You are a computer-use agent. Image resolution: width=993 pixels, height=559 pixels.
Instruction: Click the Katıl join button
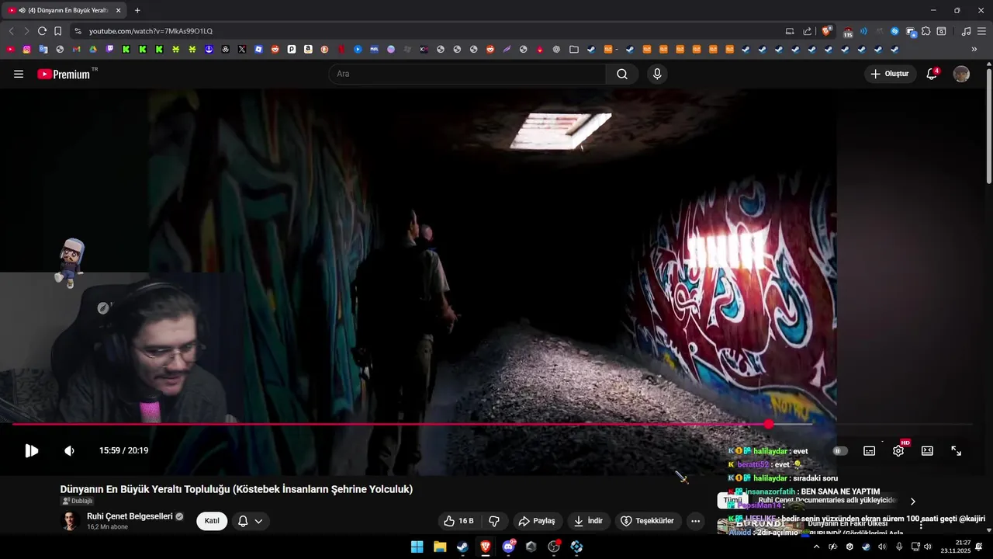[x=212, y=521]
